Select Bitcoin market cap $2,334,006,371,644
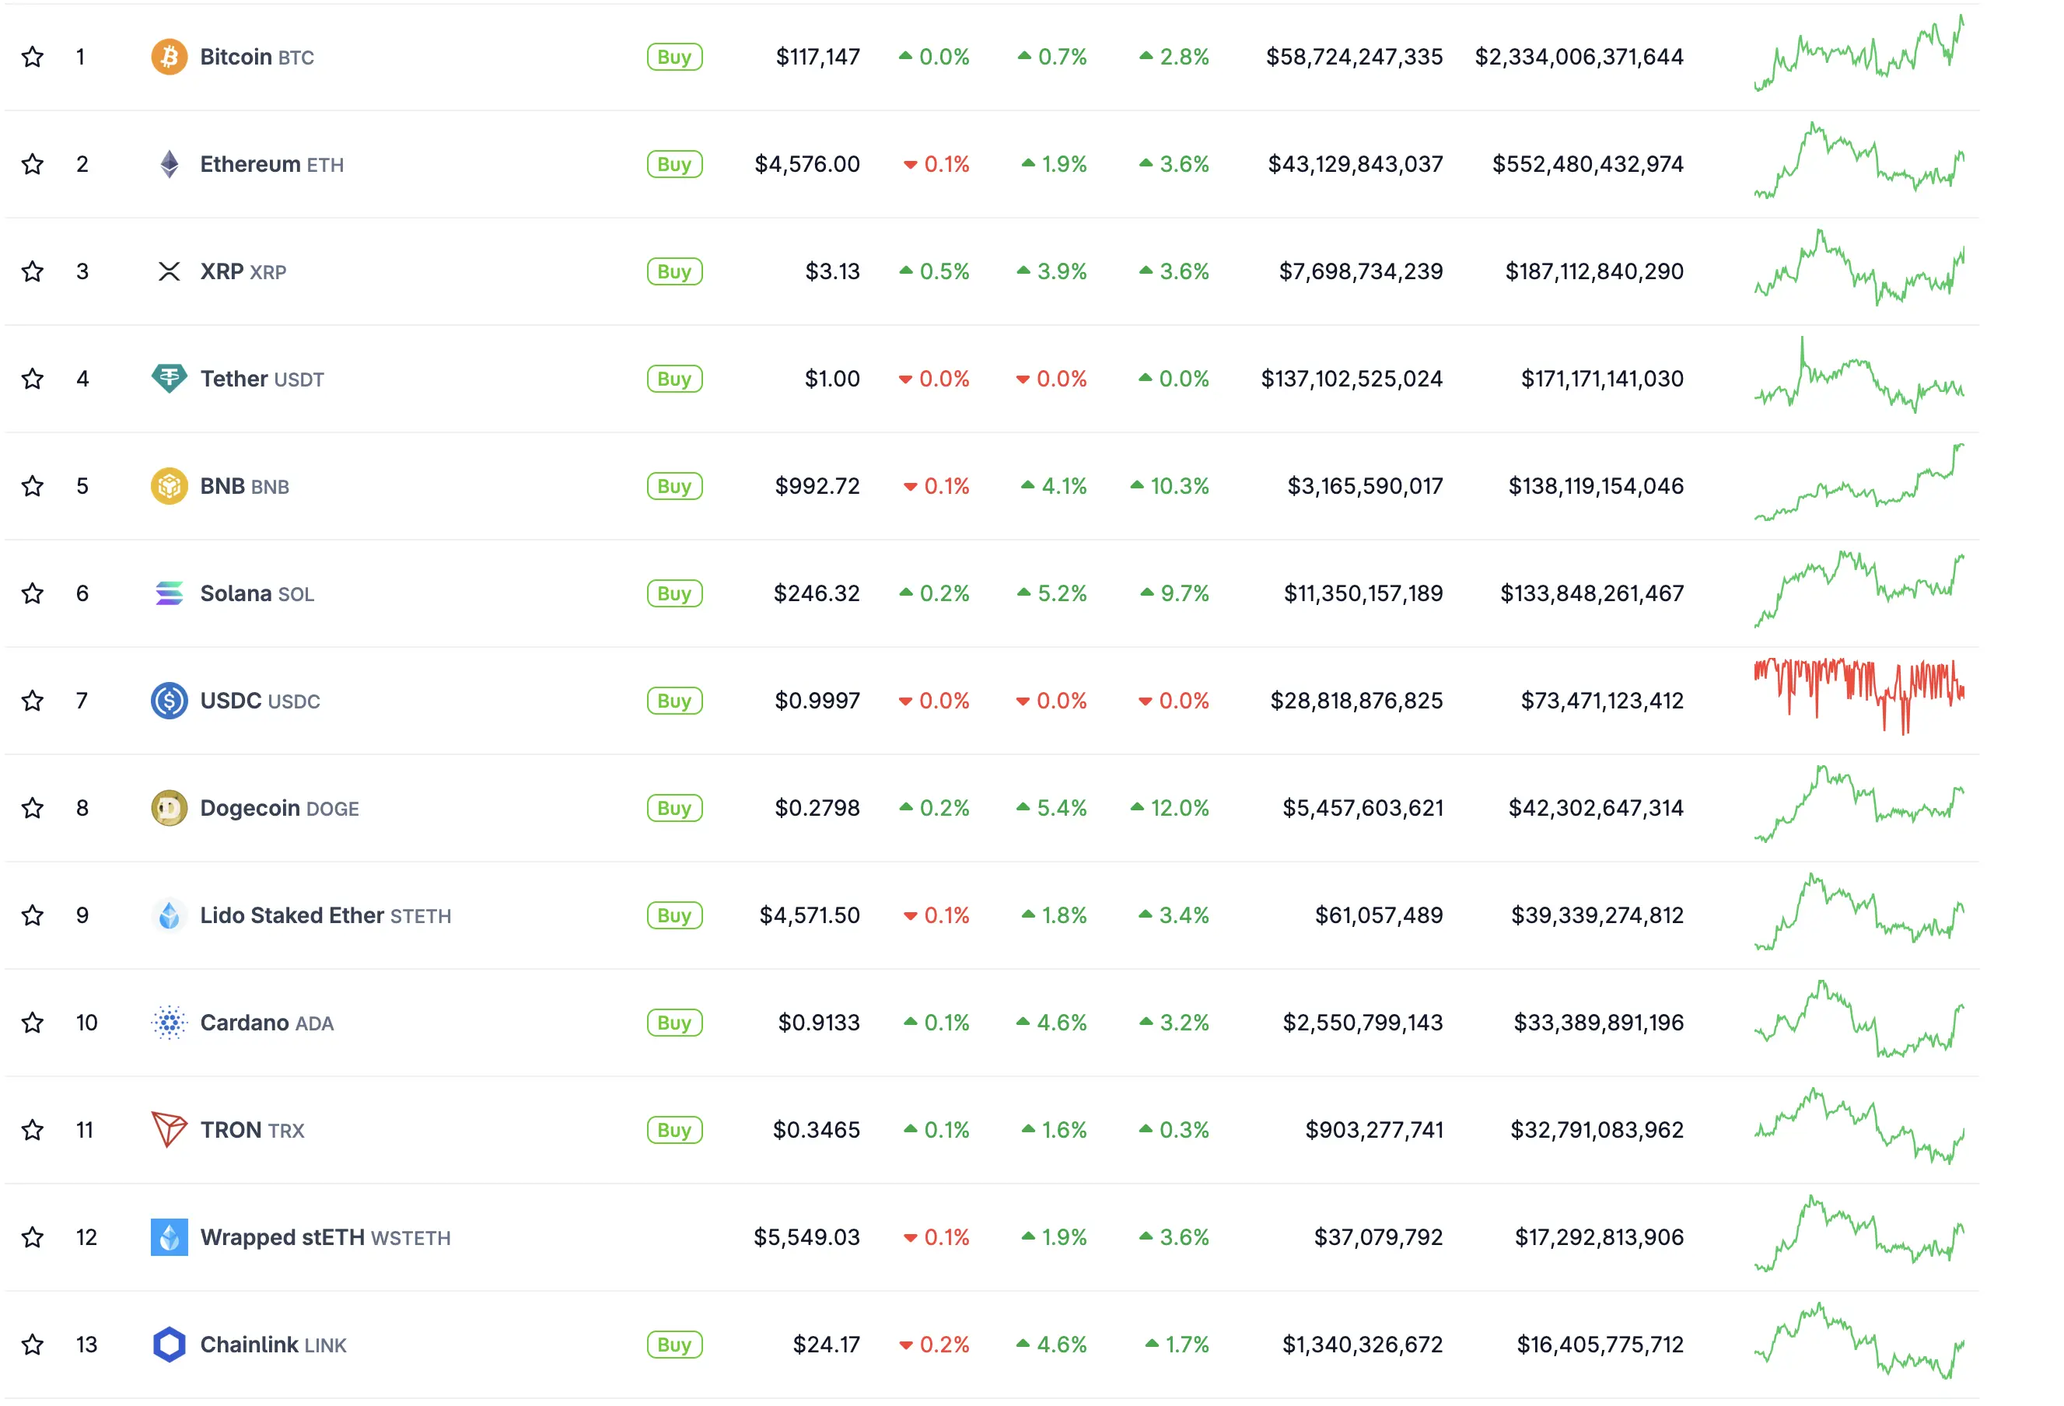The width and height of the screenshot is (2064, 1406). click(x=1579, y=57)
